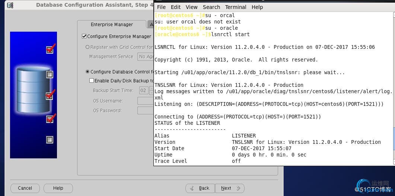This screenshot has width=395, height=196.
Task: Open the Management Service dropdown
Action: click(x=146, y=57)
